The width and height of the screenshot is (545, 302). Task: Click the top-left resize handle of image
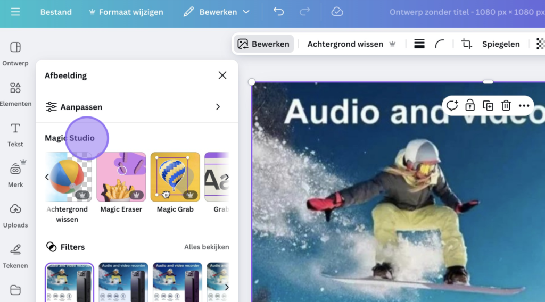pyautogui.click(x=252, y=82)
